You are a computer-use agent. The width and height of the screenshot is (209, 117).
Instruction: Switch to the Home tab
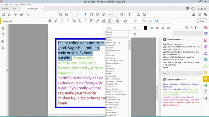(x=5, y=9)
